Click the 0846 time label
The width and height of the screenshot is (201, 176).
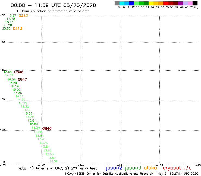pyautogui.click(x=47, y=128)
